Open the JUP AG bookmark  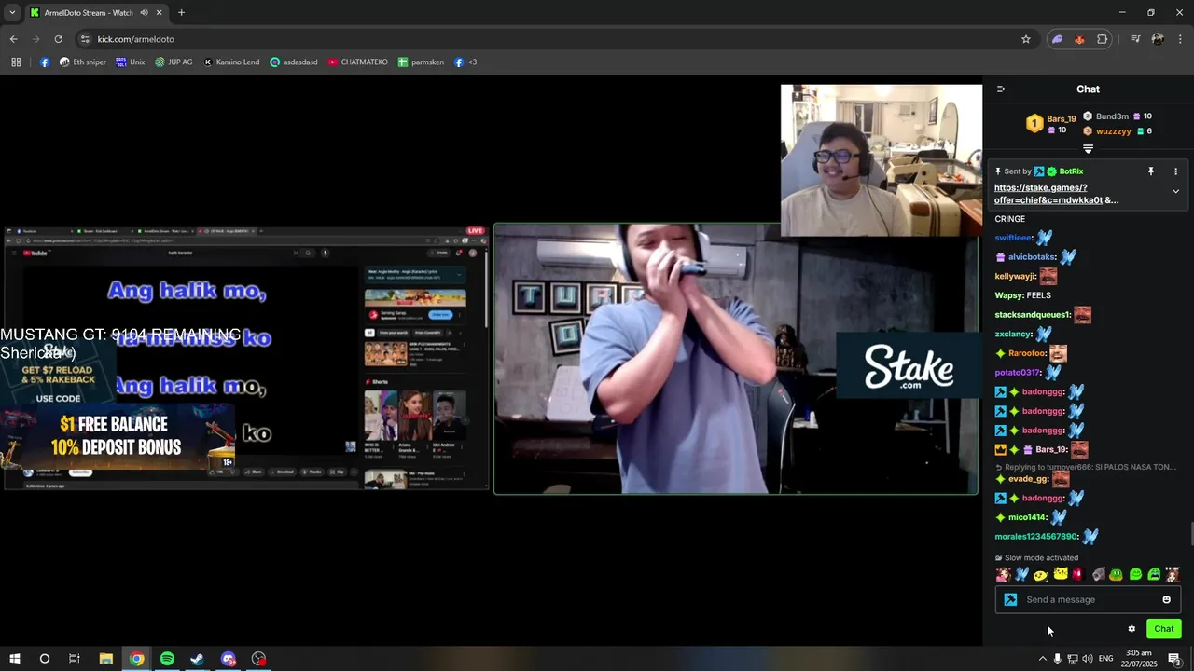tap(174, 62)
